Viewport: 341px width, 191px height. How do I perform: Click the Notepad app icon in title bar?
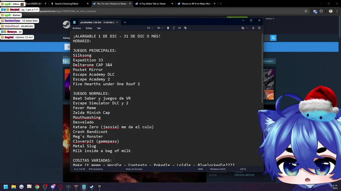tap(74, 22)
